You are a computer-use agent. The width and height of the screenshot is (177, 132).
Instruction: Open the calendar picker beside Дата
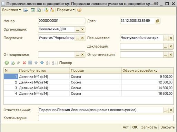tap(157, 21)
